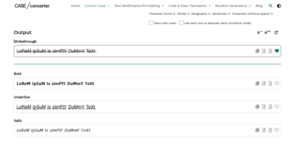Unfavorite the Strikethrough output with green heart
Viewport: 300px width, 145px height.
point(277,51)
